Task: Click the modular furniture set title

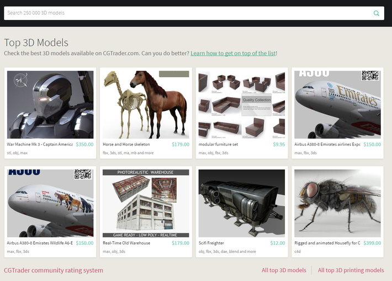Action: tap(218, 144)
